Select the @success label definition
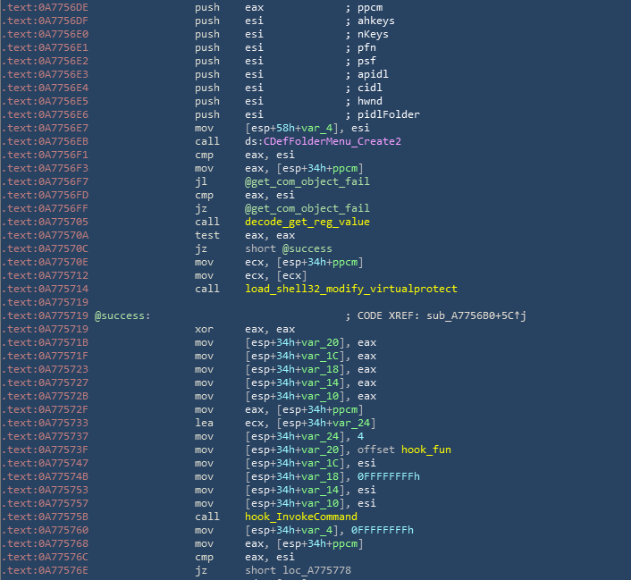The width and height of the screenshot is (631, 580). [x=122, y=315]
